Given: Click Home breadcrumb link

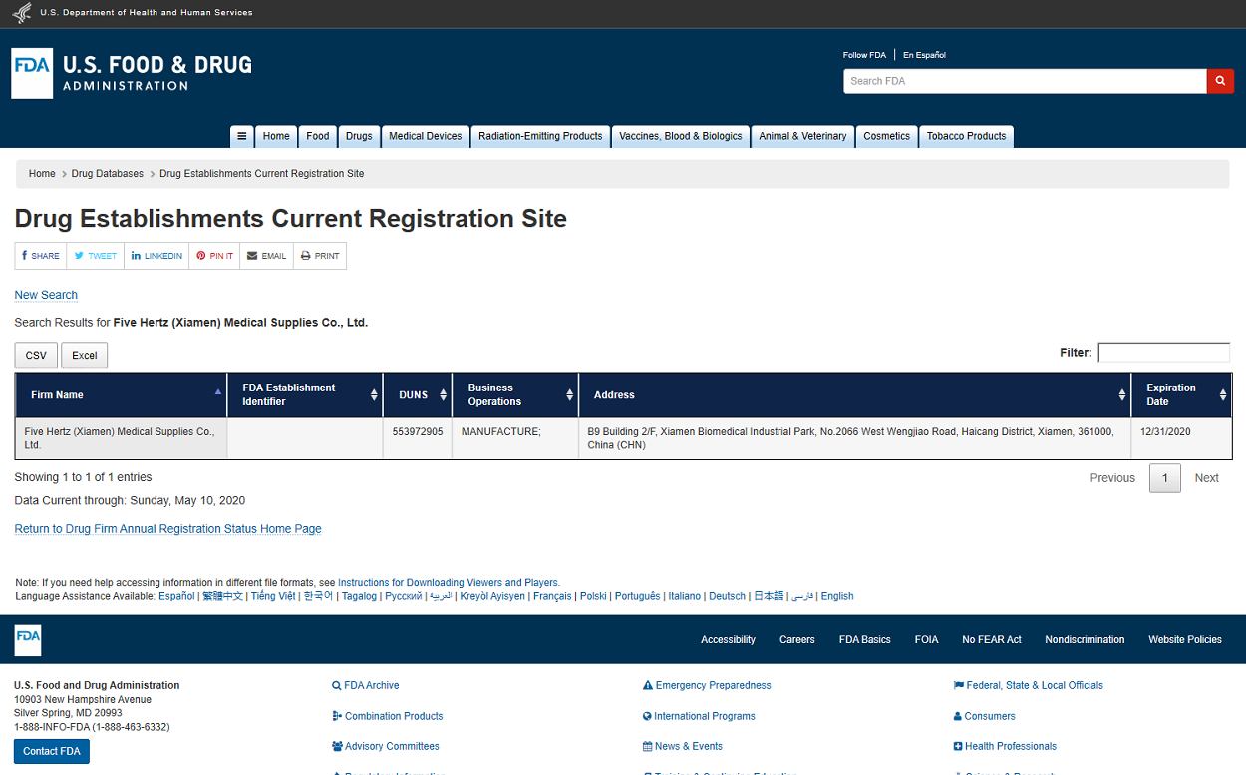Looking at the screenshot, I should click(42, 174).
